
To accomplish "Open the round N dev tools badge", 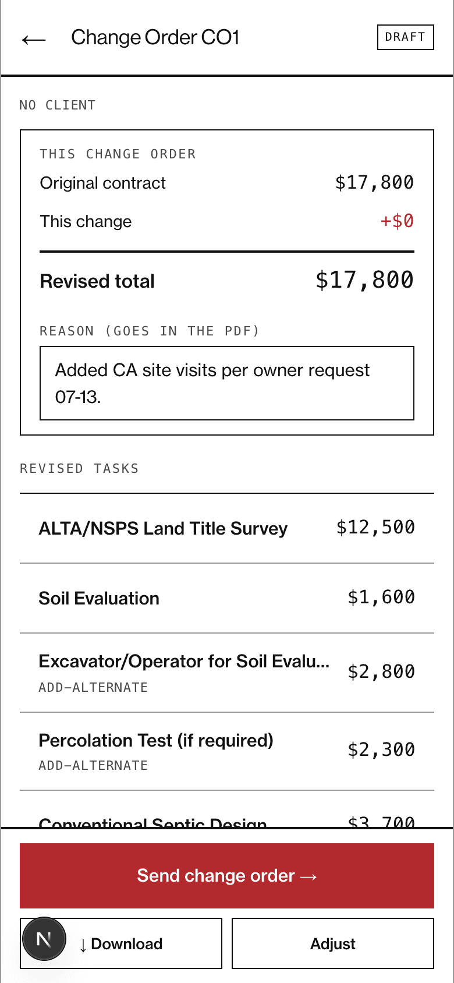I will pyautogui.click(x=44, y=939).
